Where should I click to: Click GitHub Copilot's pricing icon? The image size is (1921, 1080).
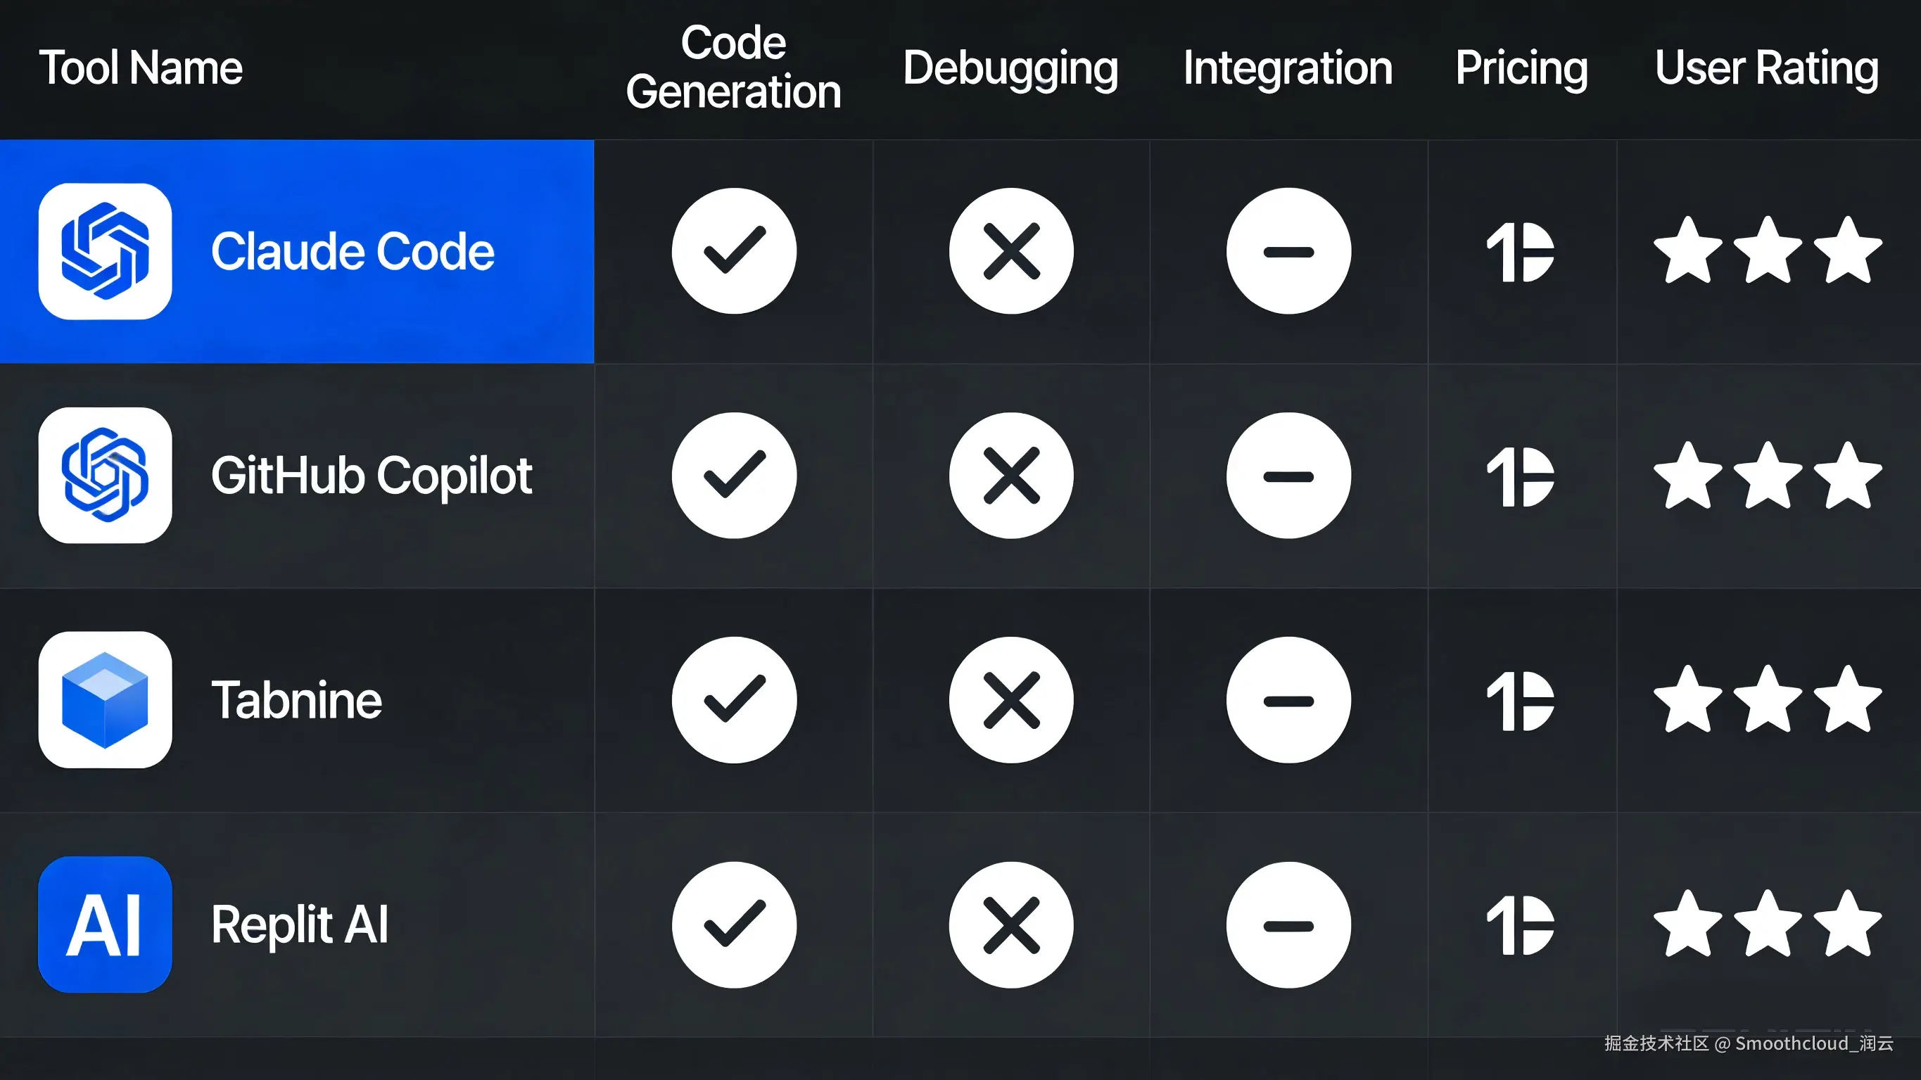click(1521, 476)
